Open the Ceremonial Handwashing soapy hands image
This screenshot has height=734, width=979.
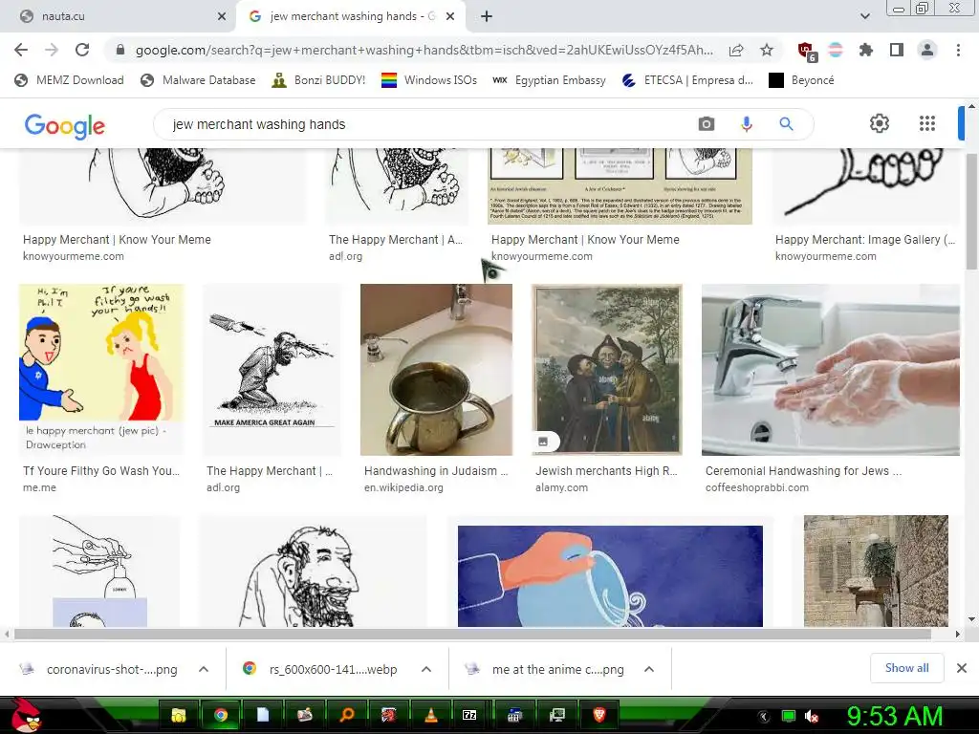(x=831, y=370)
